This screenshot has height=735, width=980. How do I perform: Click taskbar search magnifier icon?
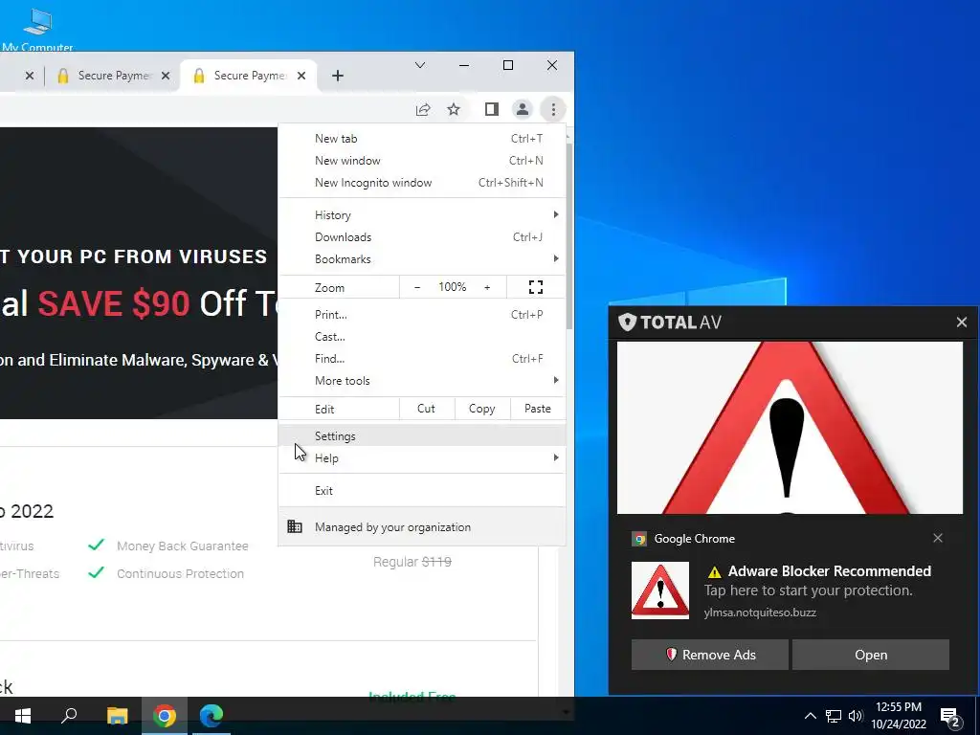[x=69, y=716]
